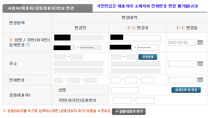Focus 공동대표자1 registration number front field

[122, 101]
